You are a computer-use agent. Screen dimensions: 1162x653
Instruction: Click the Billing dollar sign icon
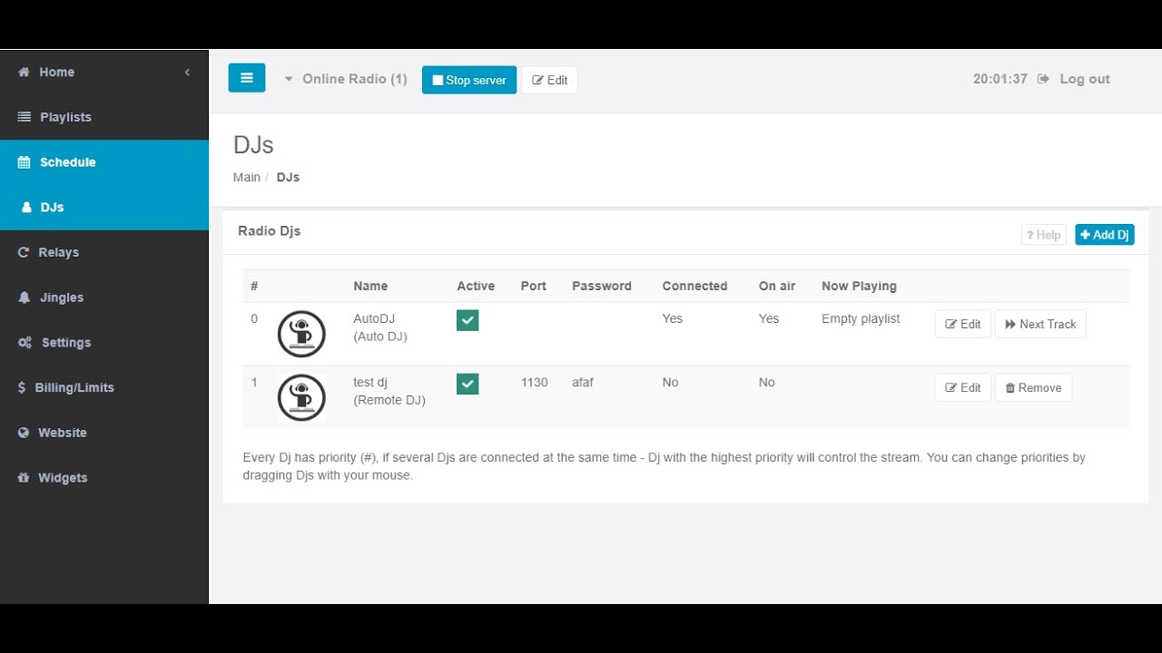[x=22, y=387]
